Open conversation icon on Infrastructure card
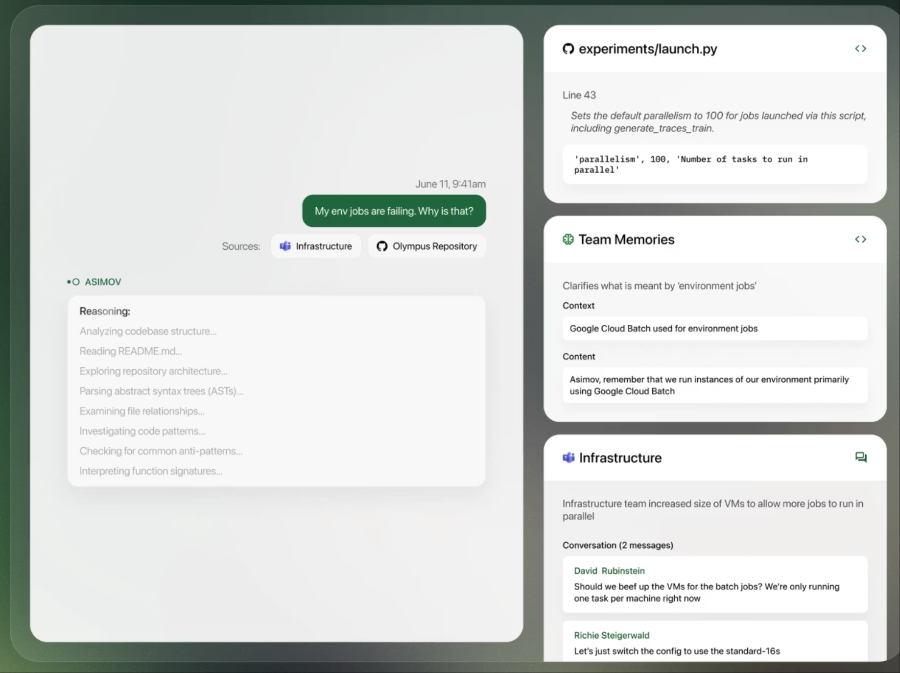900x673 pixels. [860, 457]
